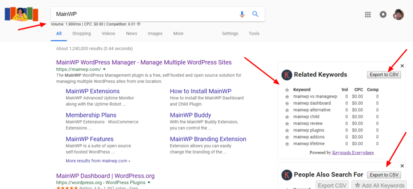Click the 'mainwp lifetime' keyword text
The image size is (413, 189).
point(309,144)
